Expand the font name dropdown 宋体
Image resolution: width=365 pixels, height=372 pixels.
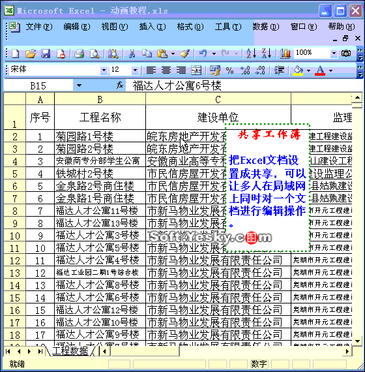point(104,70)
